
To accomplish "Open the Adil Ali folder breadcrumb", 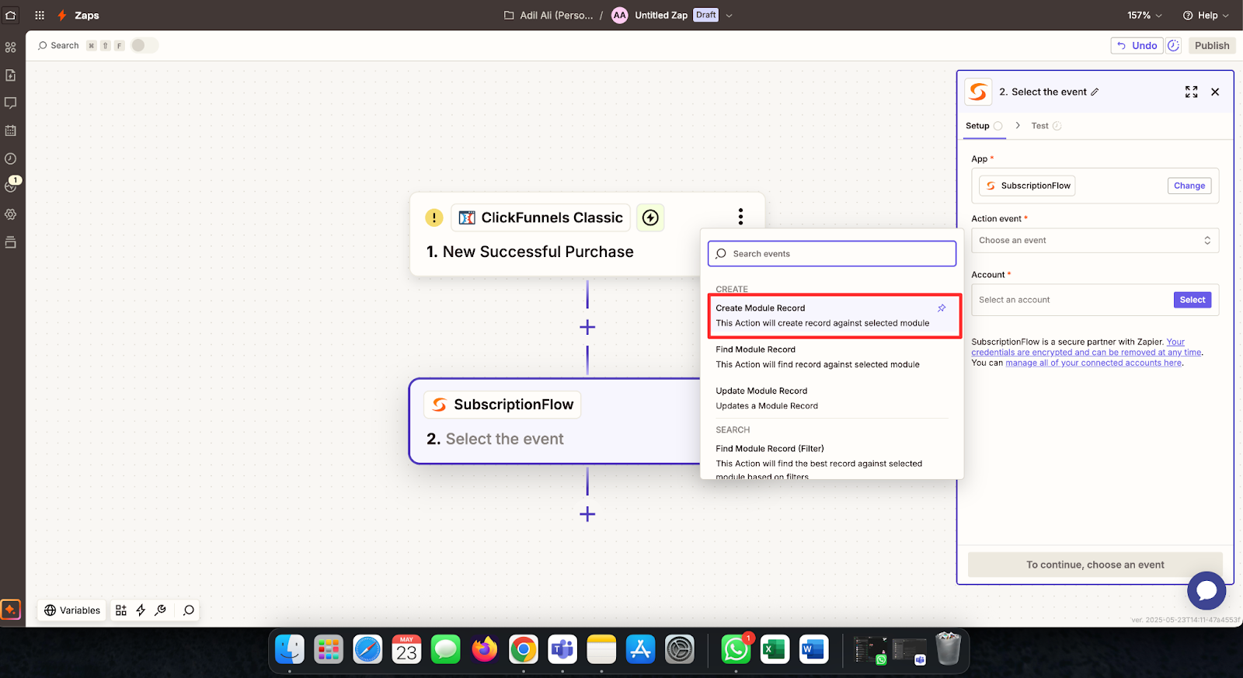I will (548, 16).
